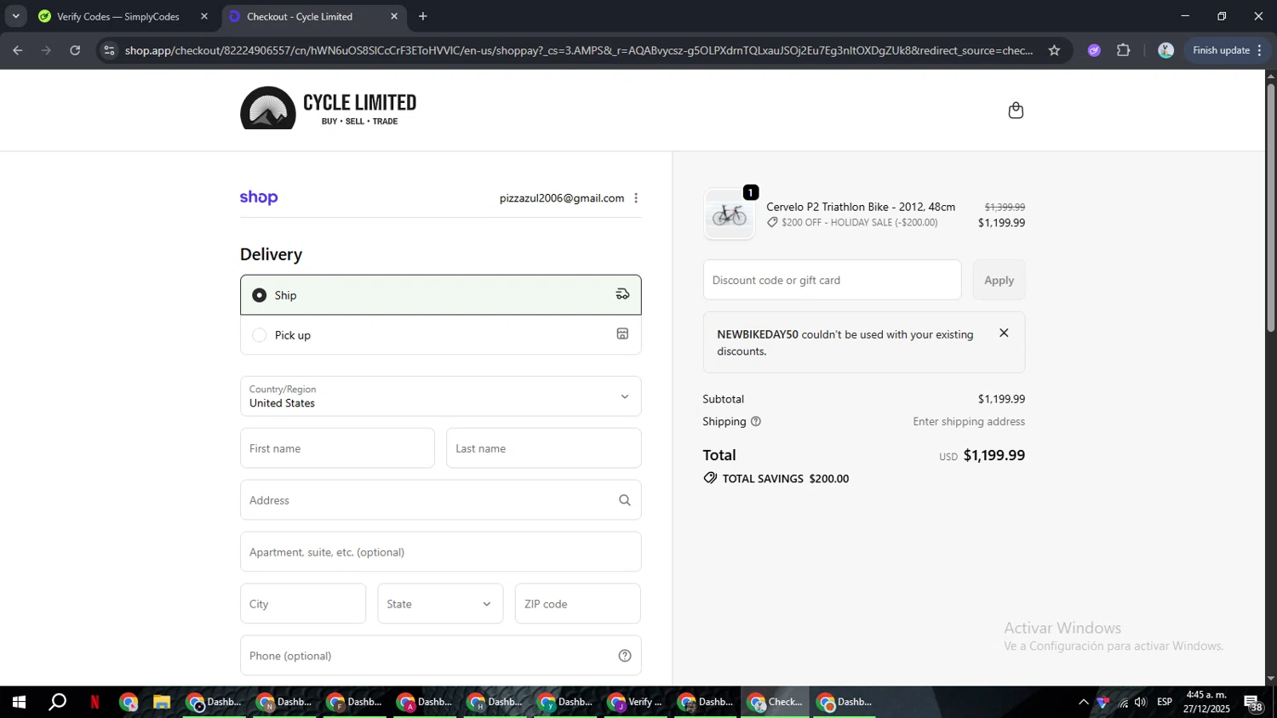Screen dimensions: 1277x718
Task: Open the volume control in the system tray
Action: pyautogui.click(x=1141, y=702)
